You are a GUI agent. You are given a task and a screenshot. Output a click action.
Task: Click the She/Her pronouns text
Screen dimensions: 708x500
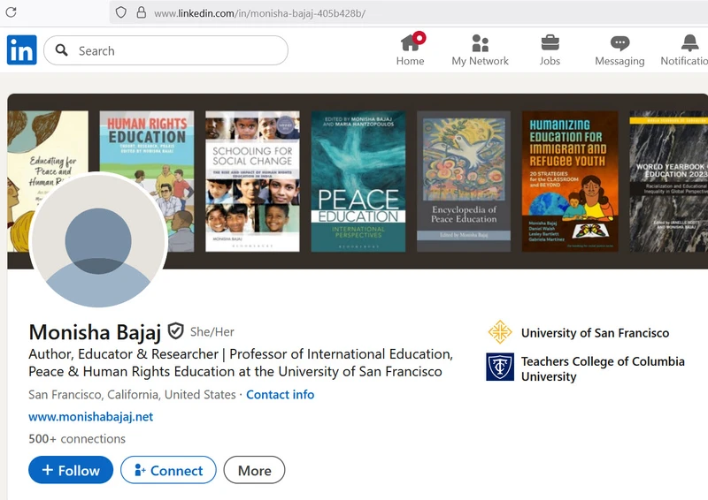tap(212, 332)
